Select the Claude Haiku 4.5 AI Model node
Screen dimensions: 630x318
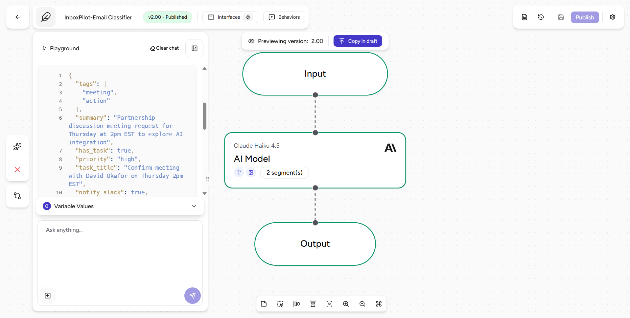pyautogui.click(x=315, y=160)
